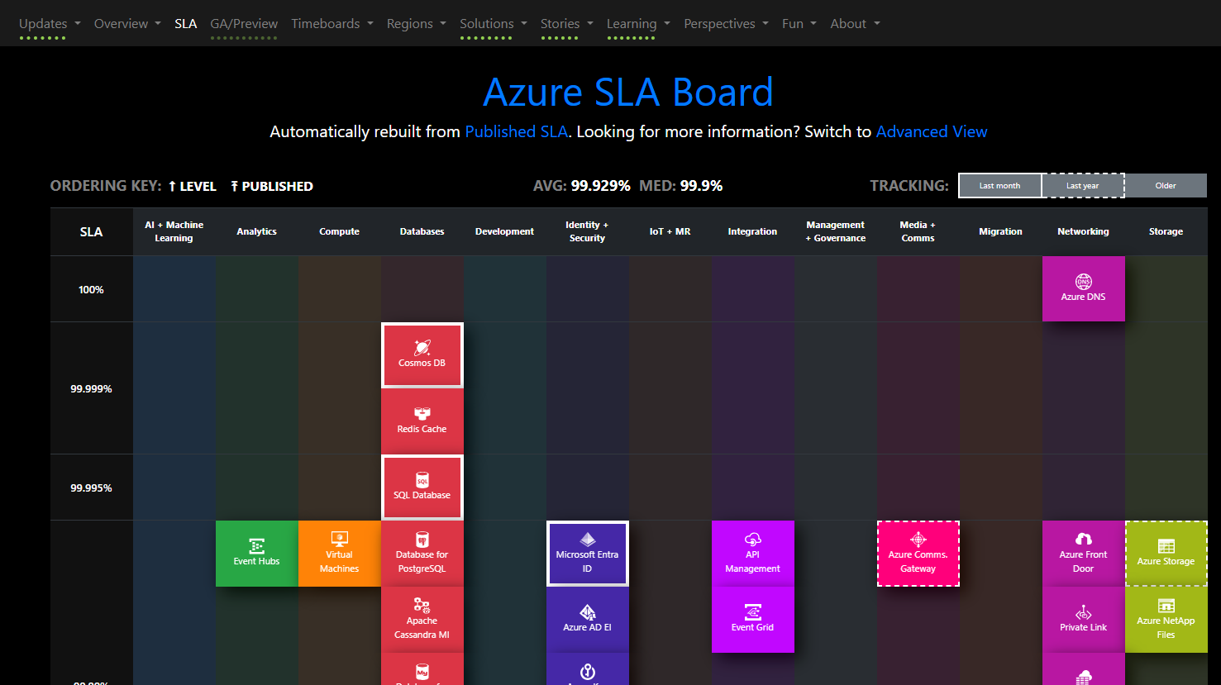Select the Azure AD EI tile
The image size is (1221, 685).
[587, 620]
